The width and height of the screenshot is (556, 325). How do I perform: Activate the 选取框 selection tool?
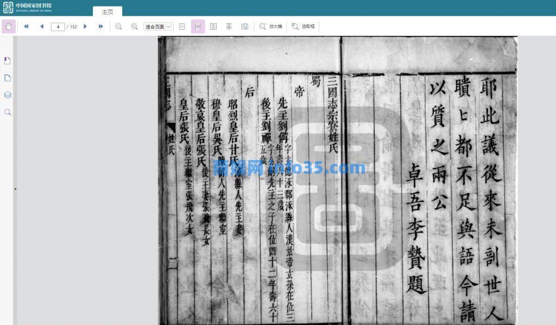pos(303,26)
